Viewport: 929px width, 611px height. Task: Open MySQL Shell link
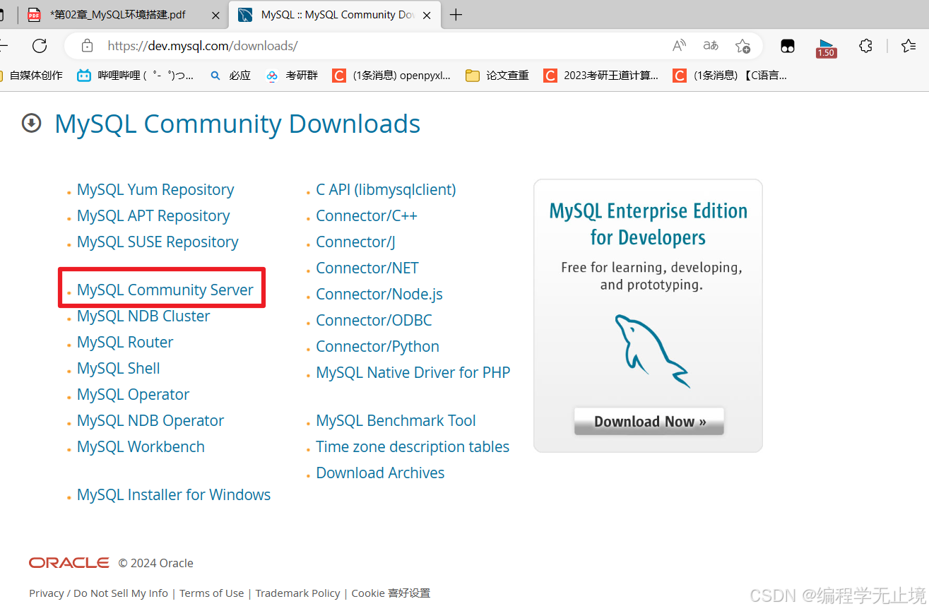119,369
